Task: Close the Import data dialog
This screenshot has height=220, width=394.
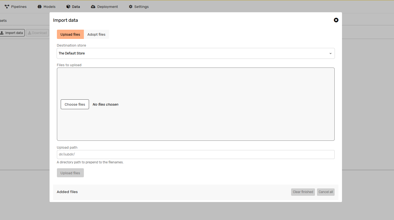Action: 336,20
